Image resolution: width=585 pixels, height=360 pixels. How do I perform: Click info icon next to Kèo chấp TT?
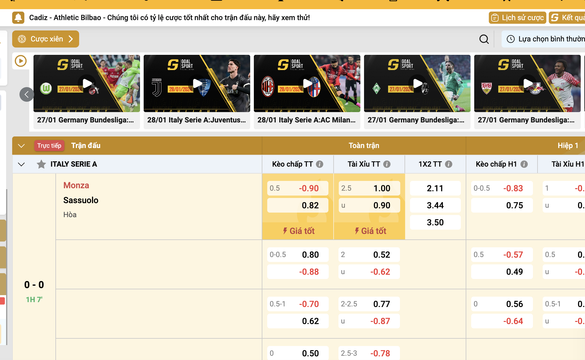(320, 164)
